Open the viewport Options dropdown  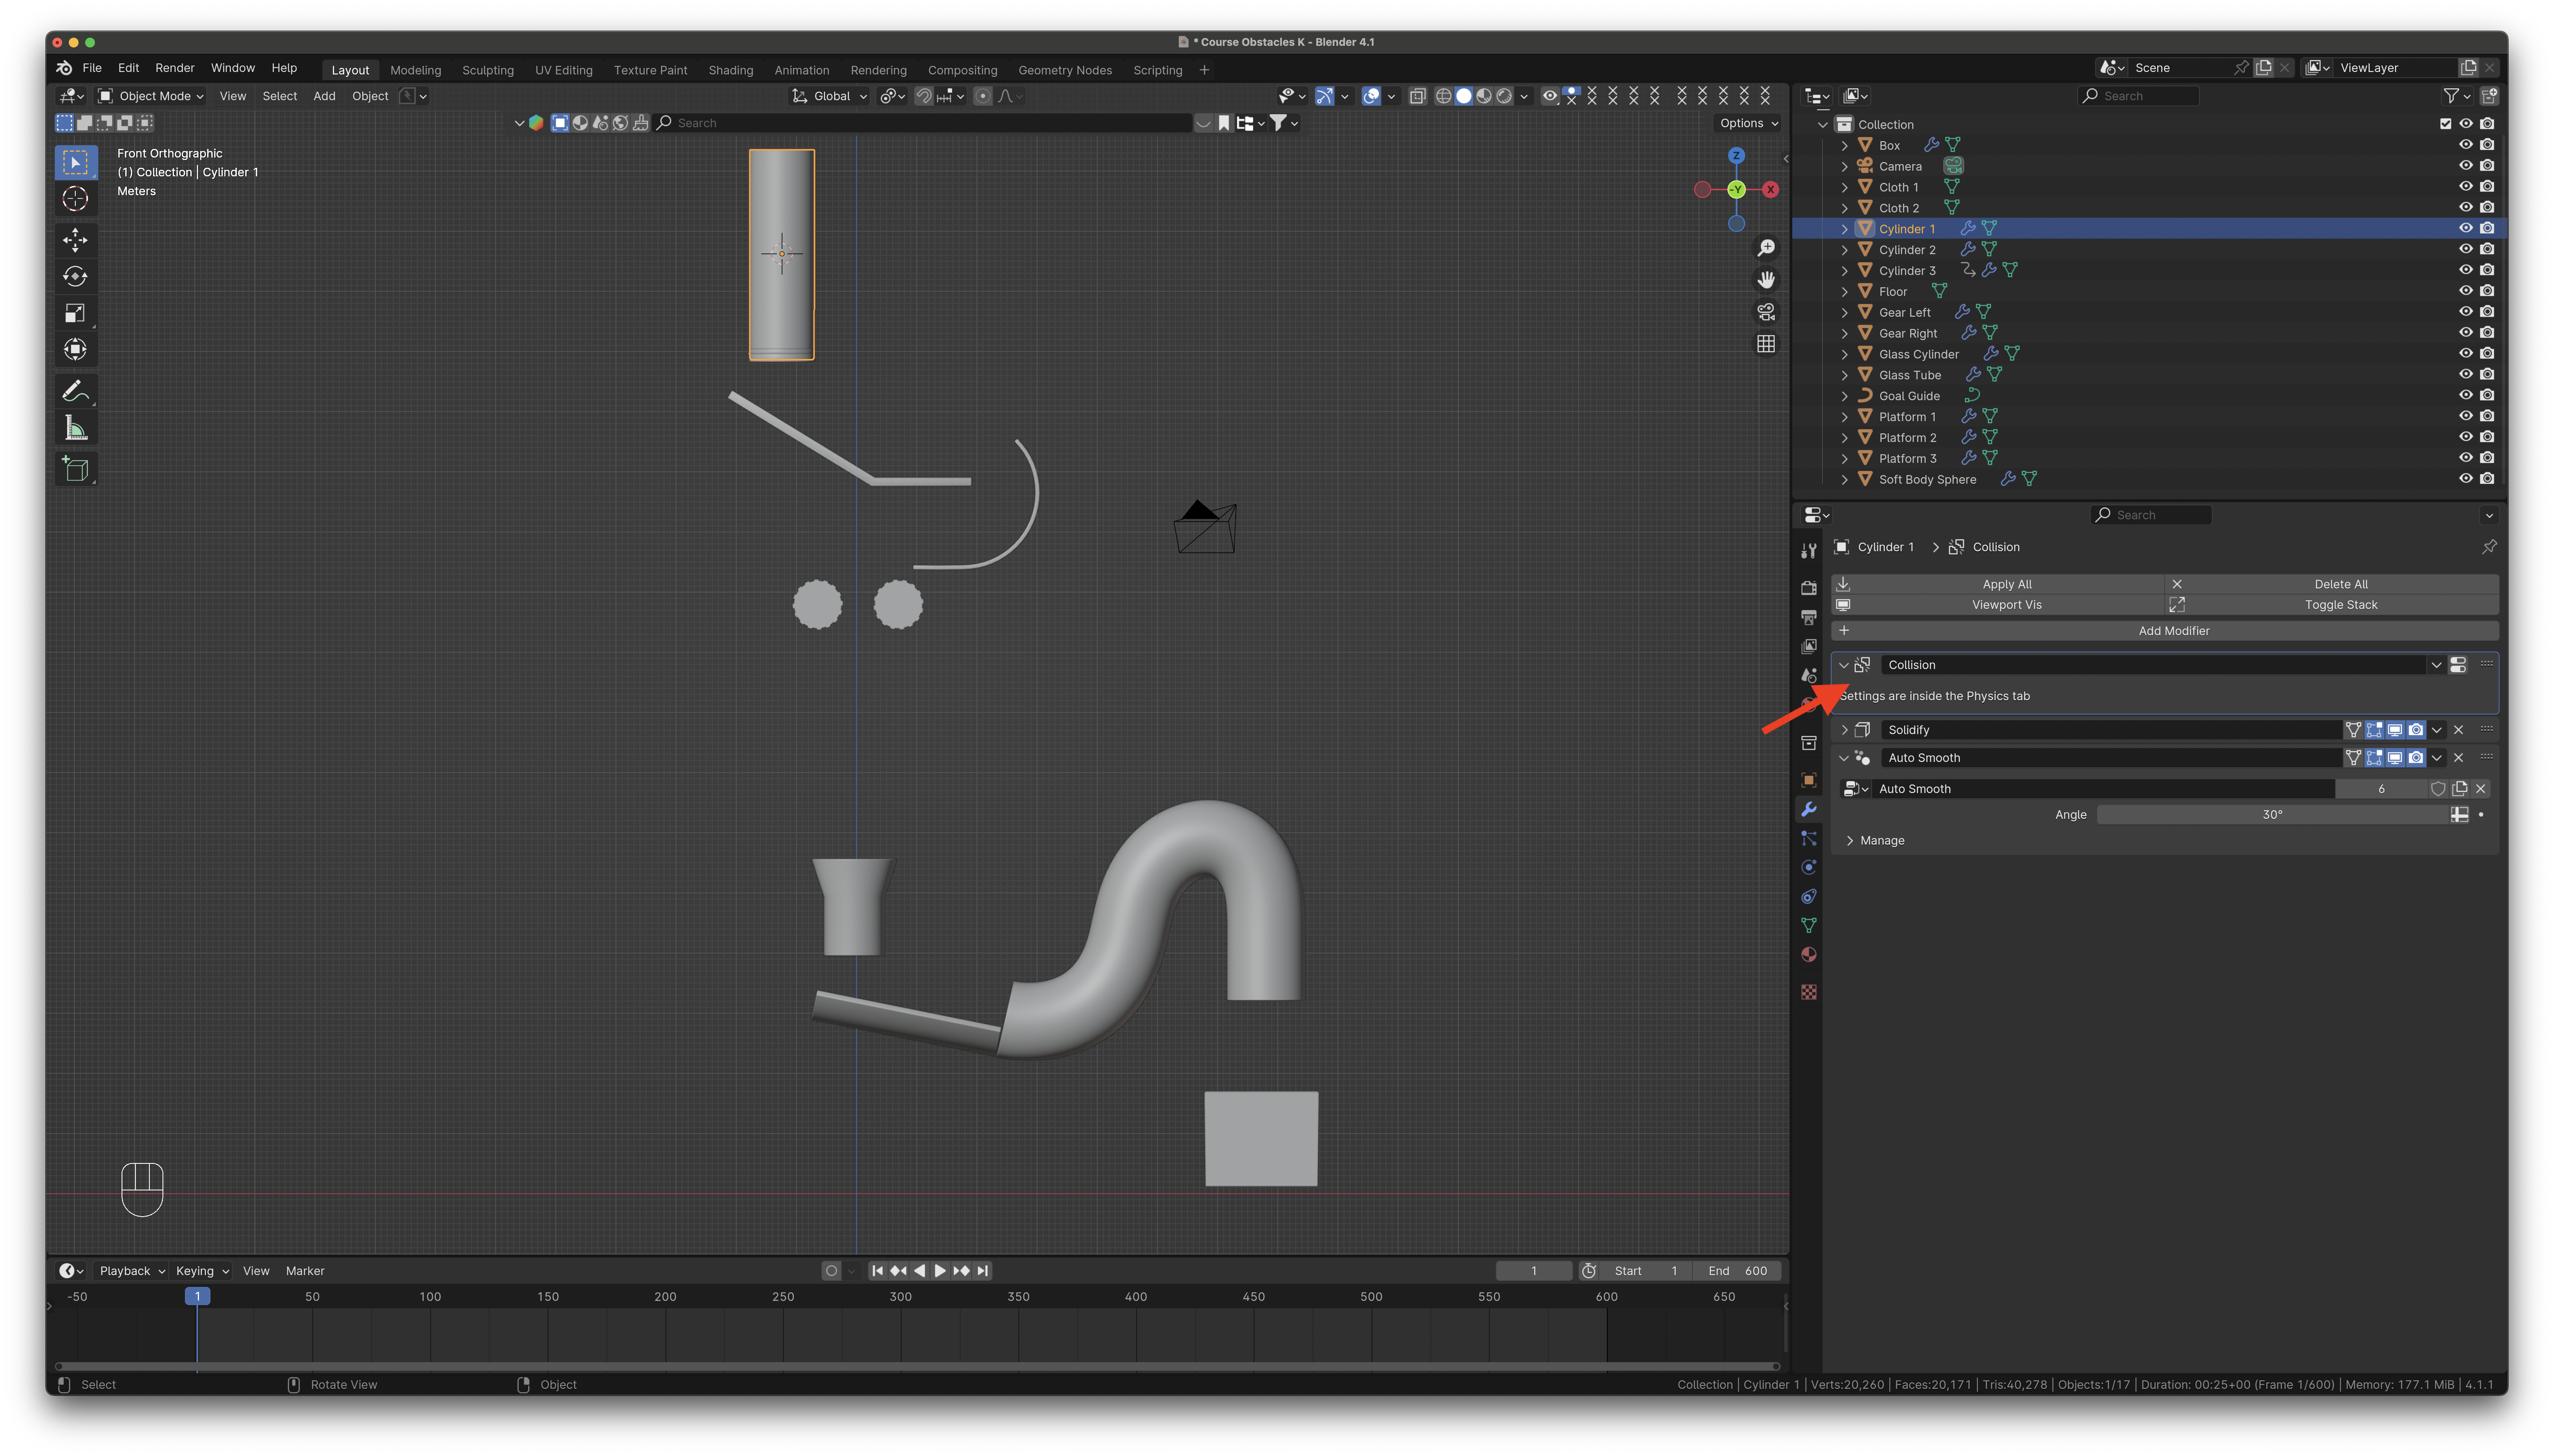pos(1749,123)
